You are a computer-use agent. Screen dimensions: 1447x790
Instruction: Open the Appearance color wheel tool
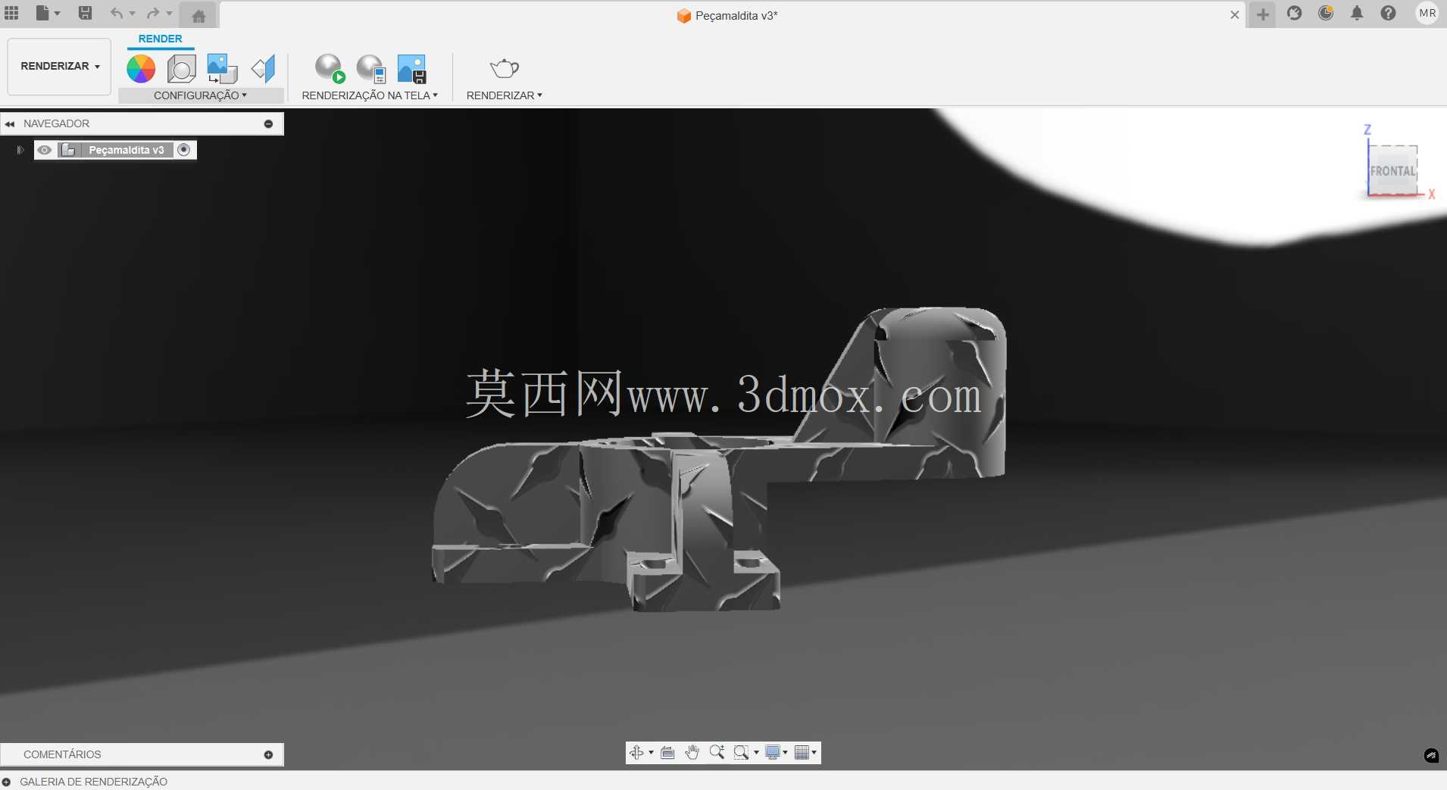141,69
